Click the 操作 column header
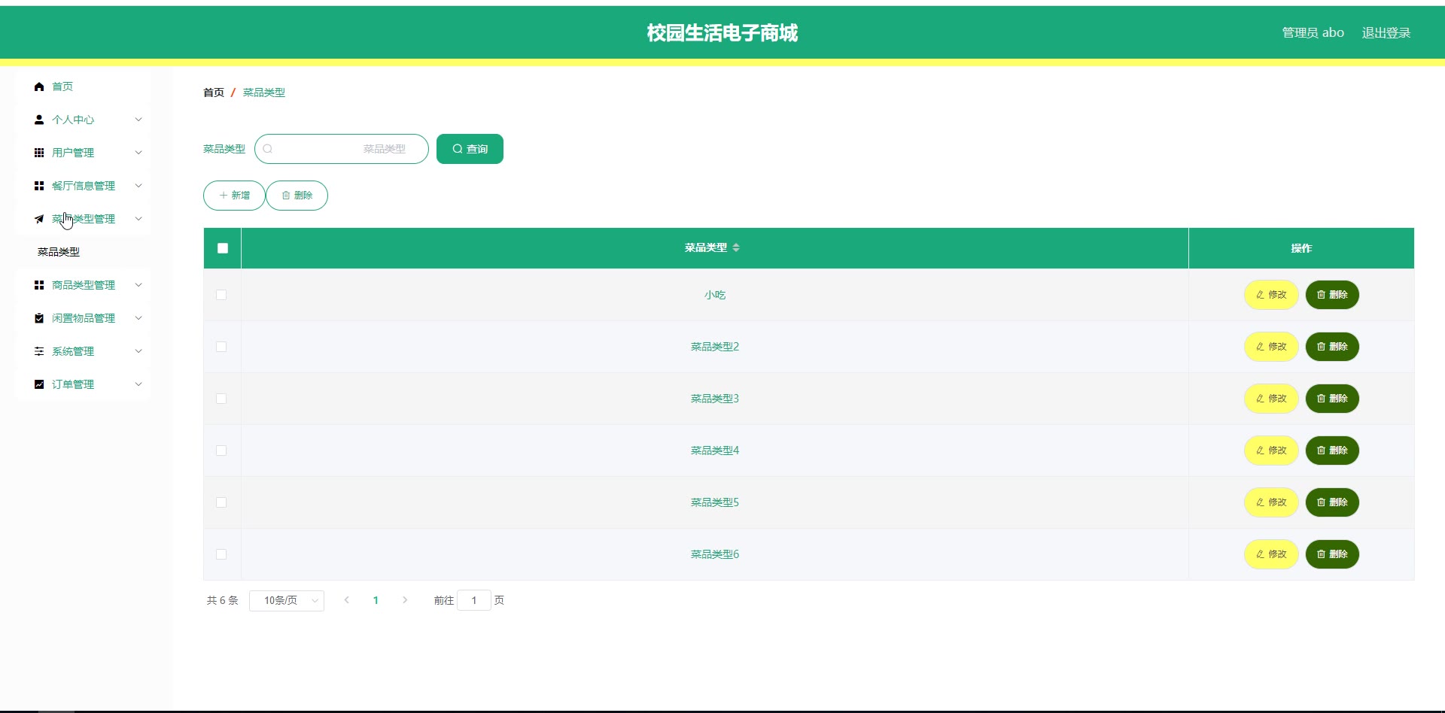This screenshot has width=1445, height=713. click(x=1301, y=248)
